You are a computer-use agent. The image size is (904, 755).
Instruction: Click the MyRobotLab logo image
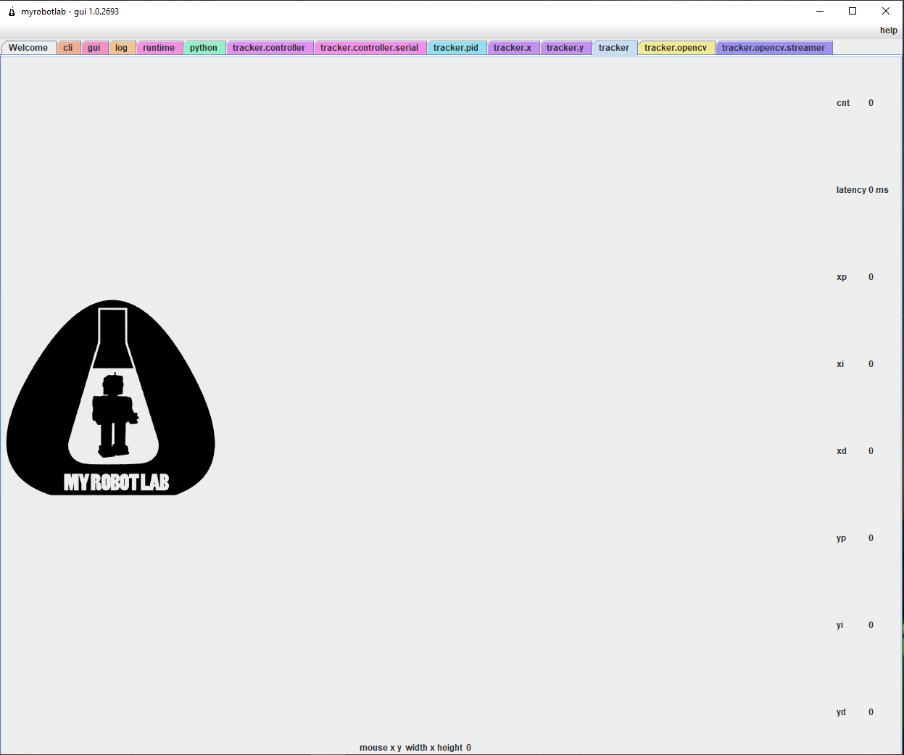point(111,397)
